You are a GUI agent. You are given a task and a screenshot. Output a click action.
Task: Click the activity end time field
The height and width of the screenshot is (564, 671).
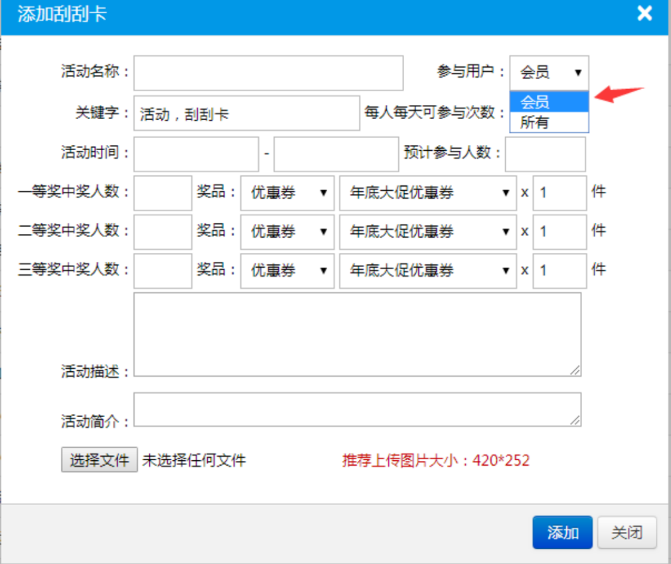coord(335,153)
